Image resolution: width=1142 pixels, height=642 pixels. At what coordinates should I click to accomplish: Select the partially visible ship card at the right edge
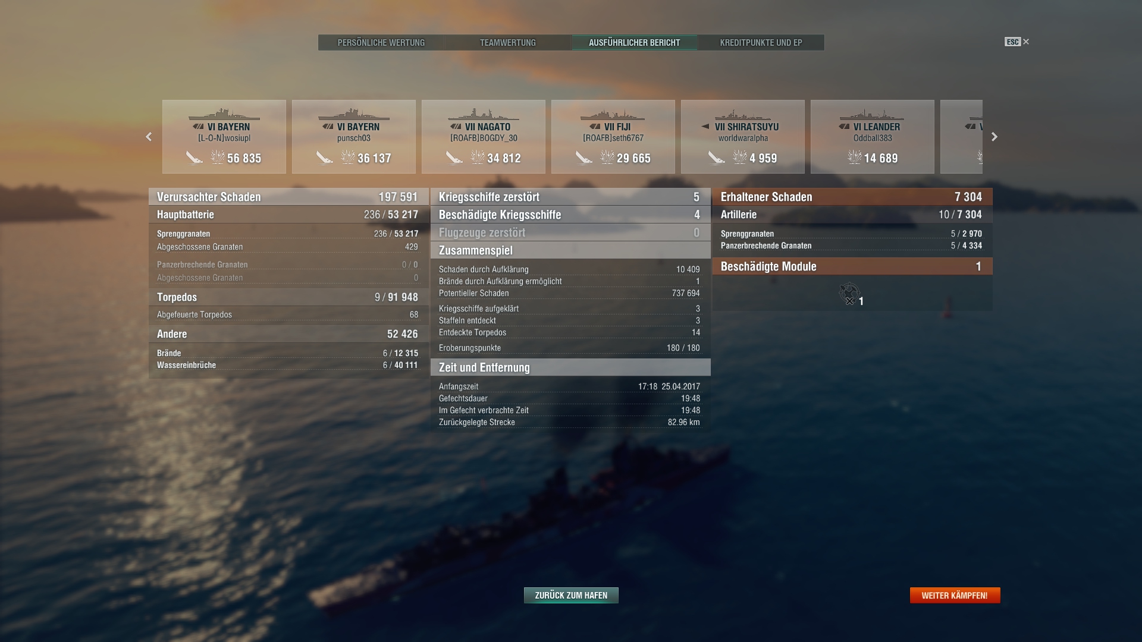961,137
